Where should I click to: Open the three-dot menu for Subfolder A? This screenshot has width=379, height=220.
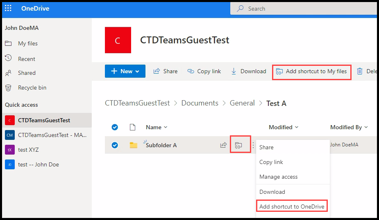[x=253, y=145]
